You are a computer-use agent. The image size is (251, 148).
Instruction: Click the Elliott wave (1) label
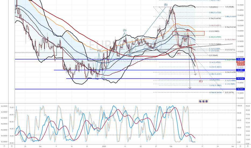99,51
